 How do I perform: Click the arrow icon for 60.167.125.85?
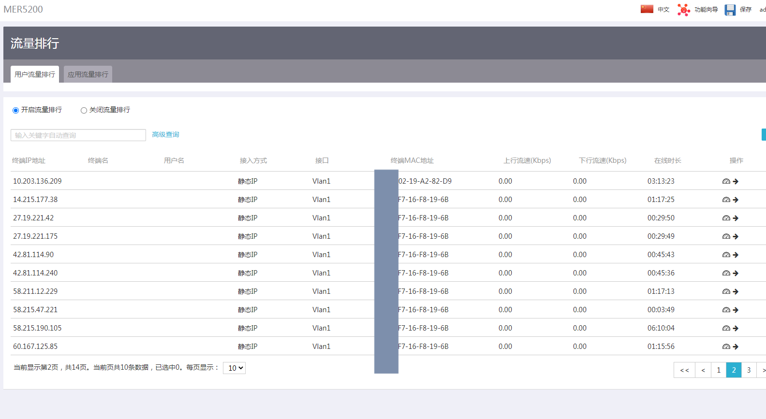coord(736,347)
